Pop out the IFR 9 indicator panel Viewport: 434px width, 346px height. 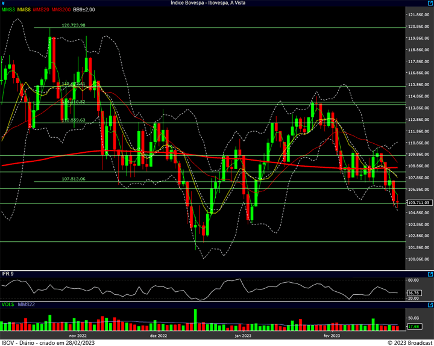pos(430,274)
